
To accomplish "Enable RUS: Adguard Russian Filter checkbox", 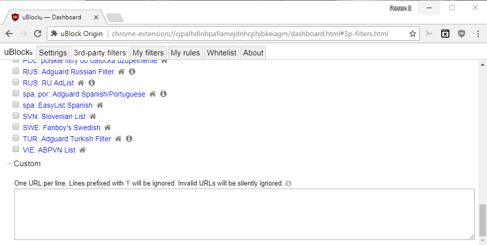I will pyautogui.click(x=16, y=71).
